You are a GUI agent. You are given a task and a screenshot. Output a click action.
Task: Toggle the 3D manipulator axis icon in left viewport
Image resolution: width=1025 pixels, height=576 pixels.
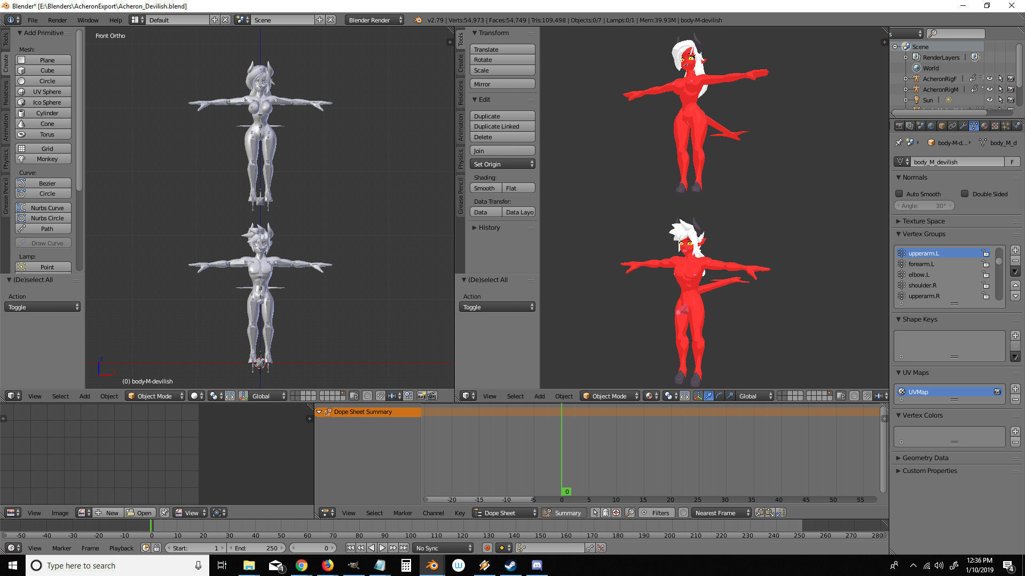pyautogui.click(x=243, y=396)
